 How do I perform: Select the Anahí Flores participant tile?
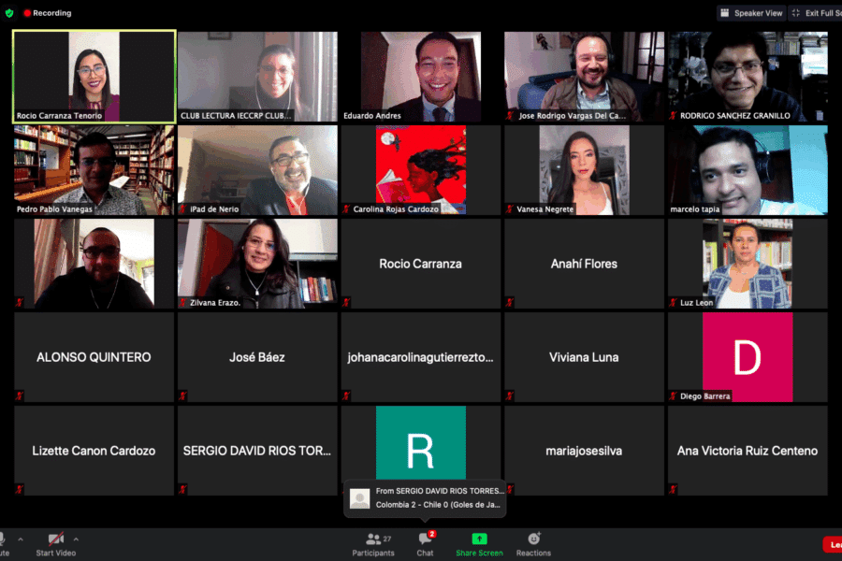pyautogui.click(x=584, y=264)
